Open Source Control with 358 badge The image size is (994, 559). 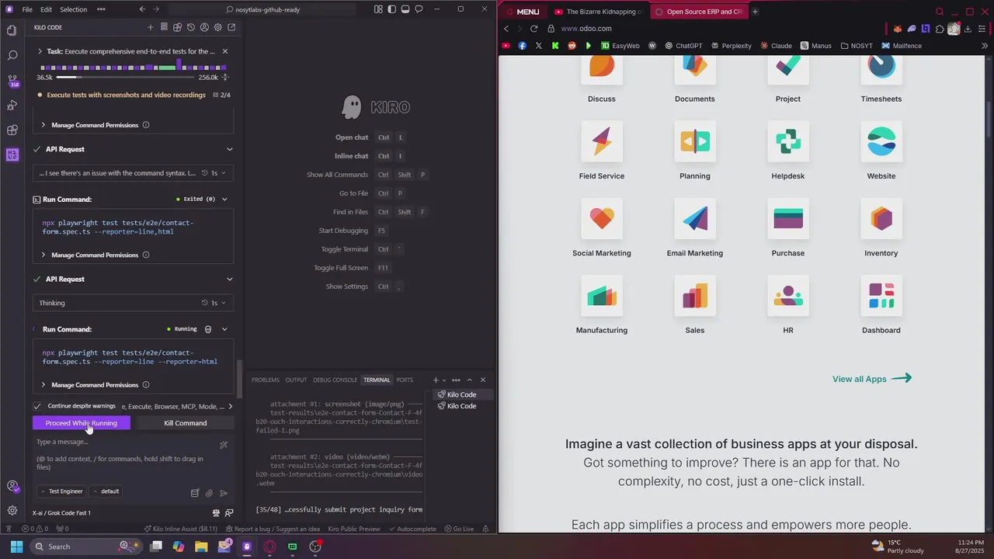click(12, 80)
